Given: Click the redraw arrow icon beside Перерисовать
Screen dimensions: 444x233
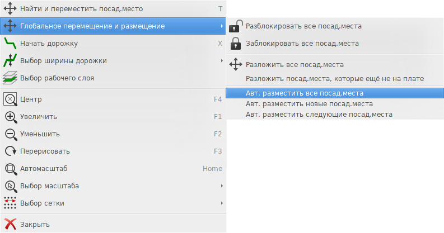Looking at the screenshot, I should [x=11, y=151].
